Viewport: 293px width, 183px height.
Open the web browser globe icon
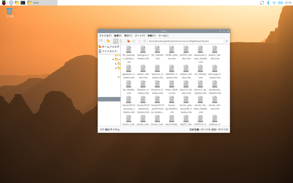(11, 3)
